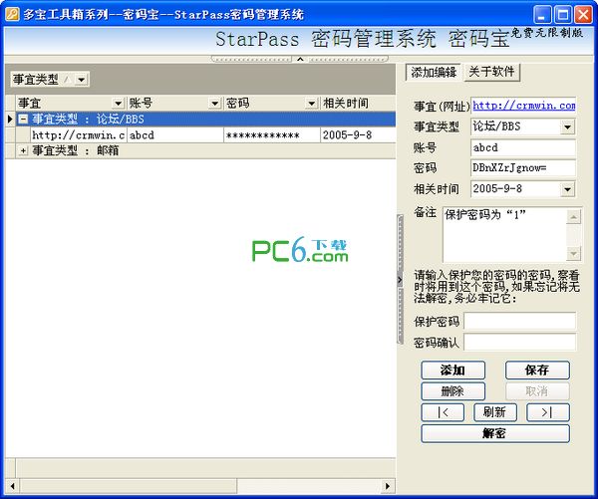Click the 解密 decrypt button
Screen dimensions: 598x499
(x=495, y=434)
